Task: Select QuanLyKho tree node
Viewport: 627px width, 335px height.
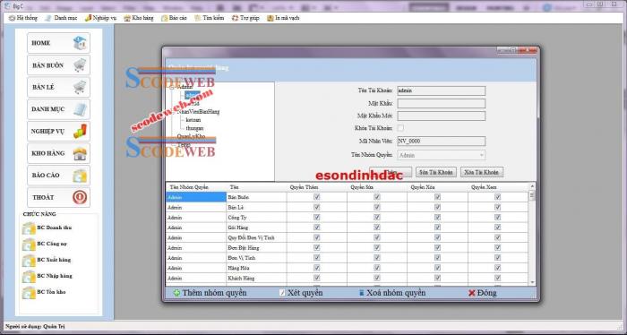Action: click(191, 136)
